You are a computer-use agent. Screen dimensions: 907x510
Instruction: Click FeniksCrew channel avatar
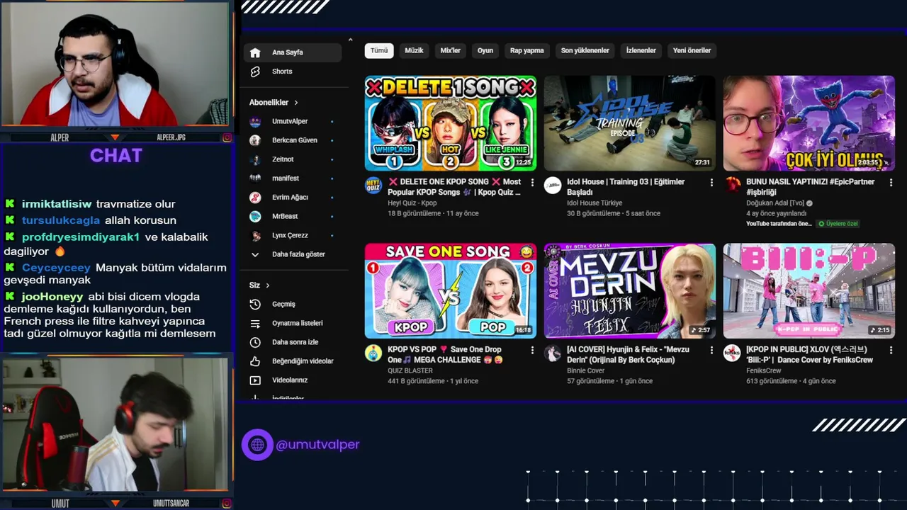(x=732, y=353)
